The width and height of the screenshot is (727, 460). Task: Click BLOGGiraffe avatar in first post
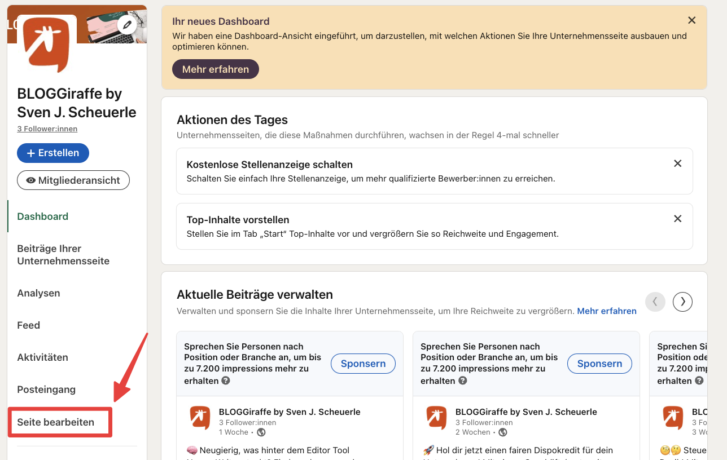(x=200, y=418)
